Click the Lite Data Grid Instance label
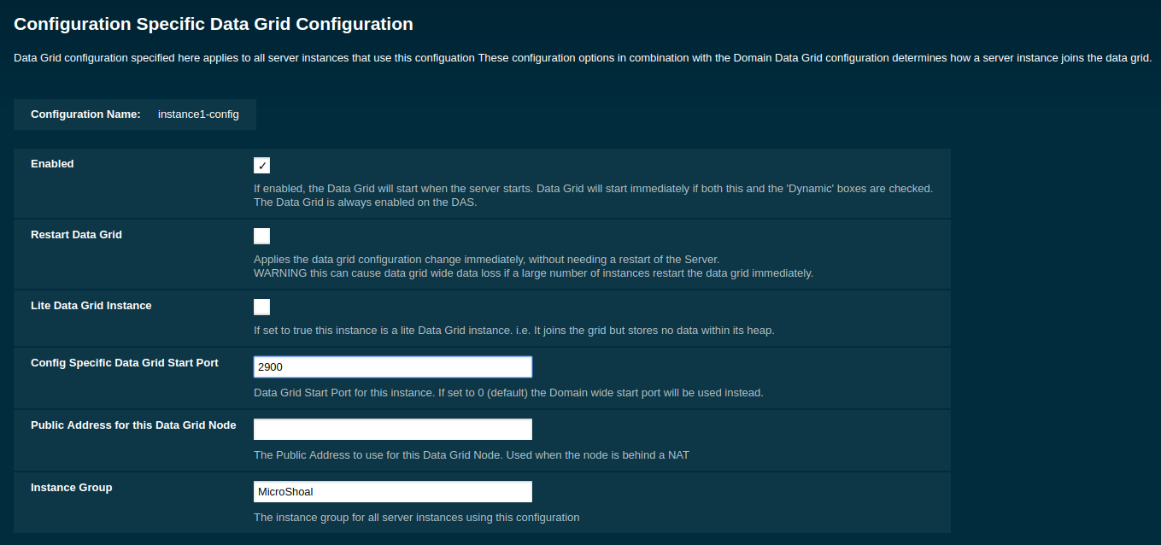Viewport: 1161px width, 545px height. [x=91, y=305]
